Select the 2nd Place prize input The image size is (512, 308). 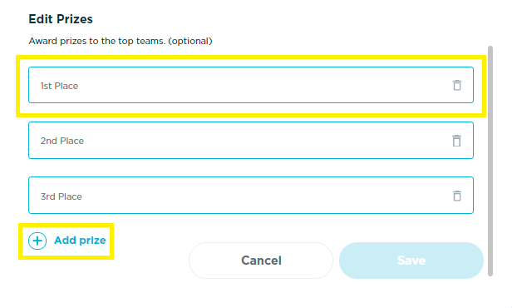(x=251, y=141)
